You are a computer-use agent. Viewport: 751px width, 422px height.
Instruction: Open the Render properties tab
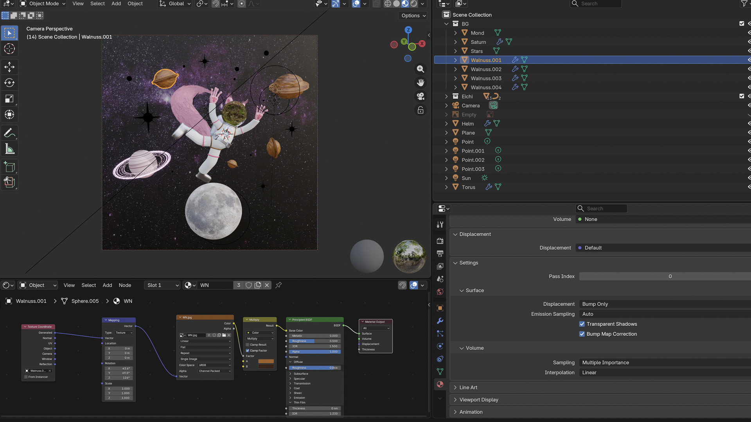[x=440, y=241]
